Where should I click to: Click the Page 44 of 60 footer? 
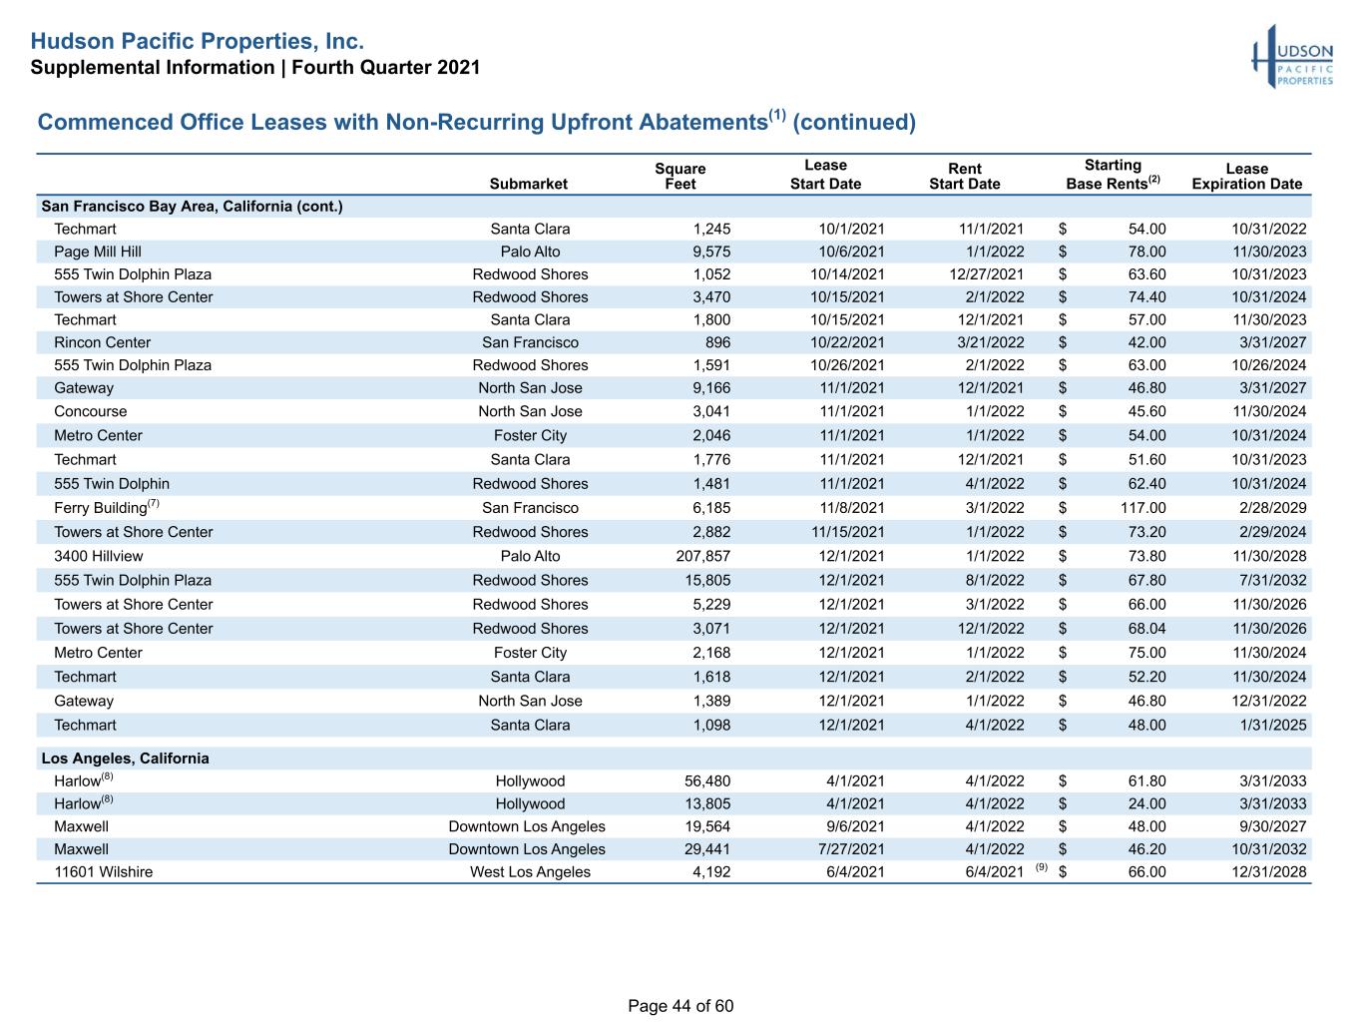[681, 1006]
